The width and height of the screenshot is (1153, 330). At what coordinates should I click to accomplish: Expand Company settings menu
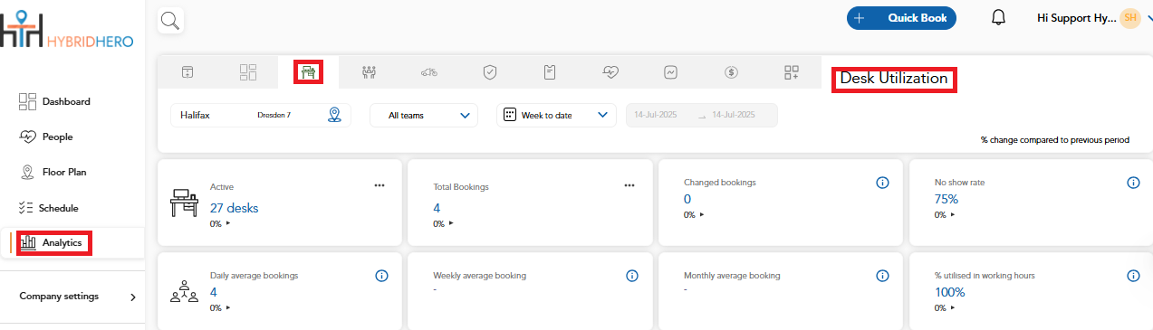click(x=78, y=297)
